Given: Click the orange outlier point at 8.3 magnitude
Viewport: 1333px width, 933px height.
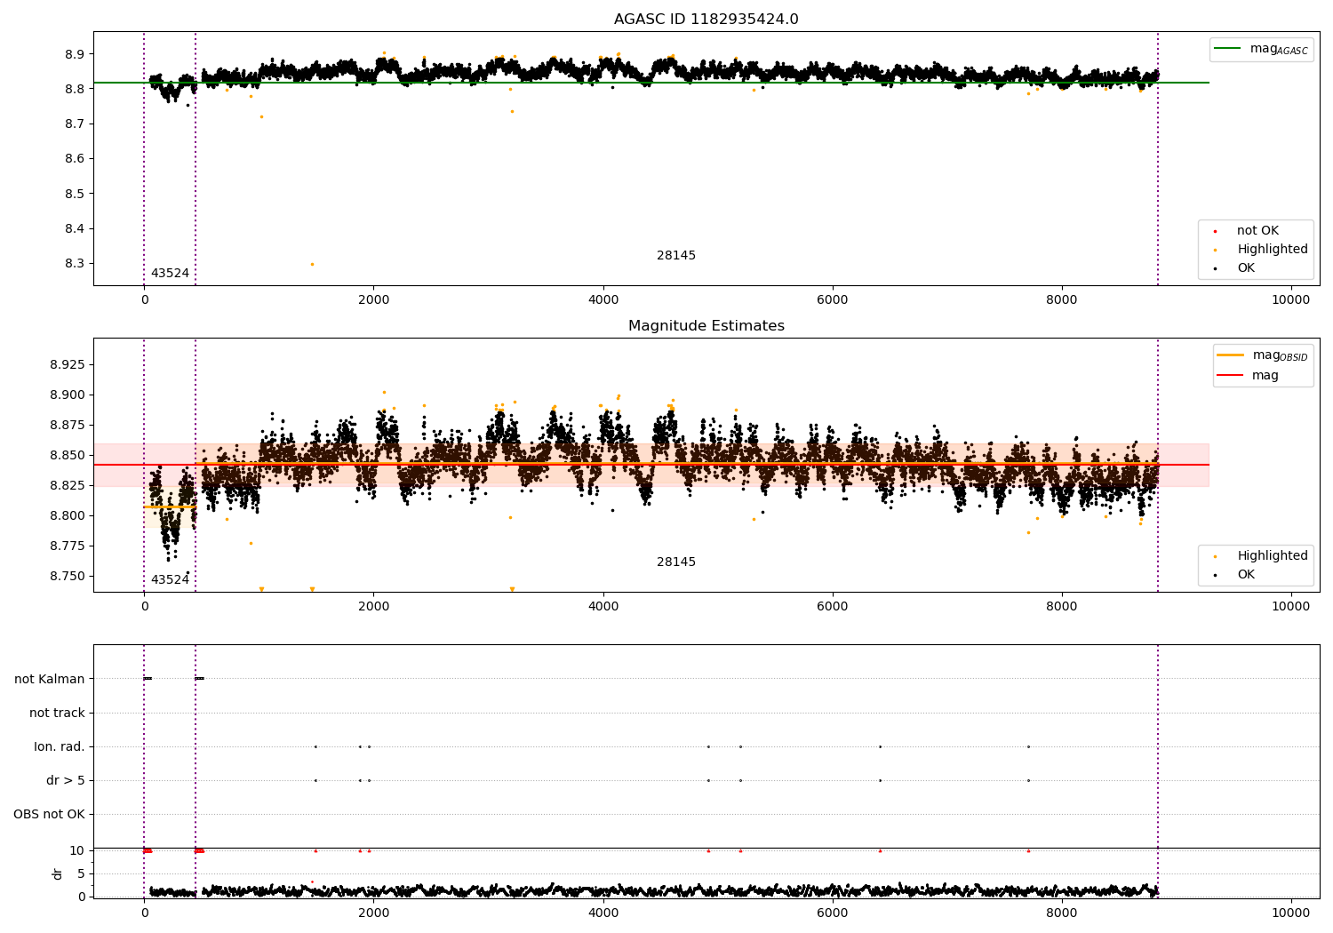Looking at the screenshot, I should [x=312, y=264].
